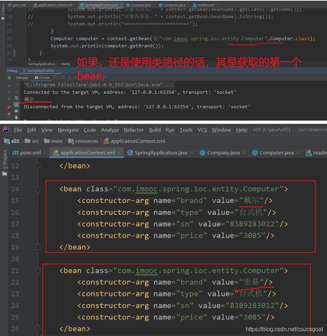Viewport: 327px width, 336px height.
Task: Collapse the bean block at line 14
Action: (38, 189)
